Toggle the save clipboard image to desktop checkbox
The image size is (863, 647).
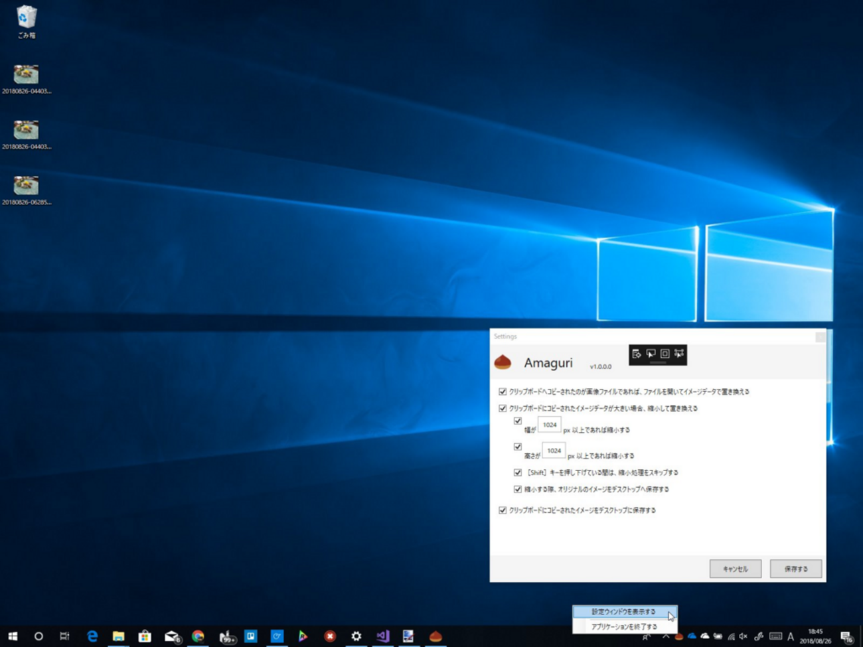(x=503, y=510)
